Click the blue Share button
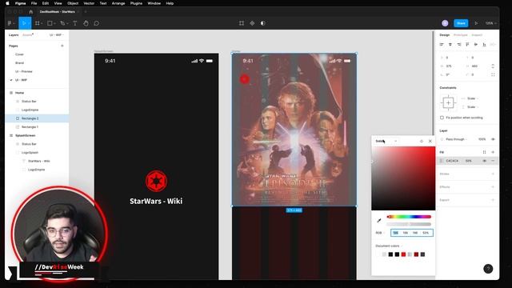 click(x=461, y=23)
